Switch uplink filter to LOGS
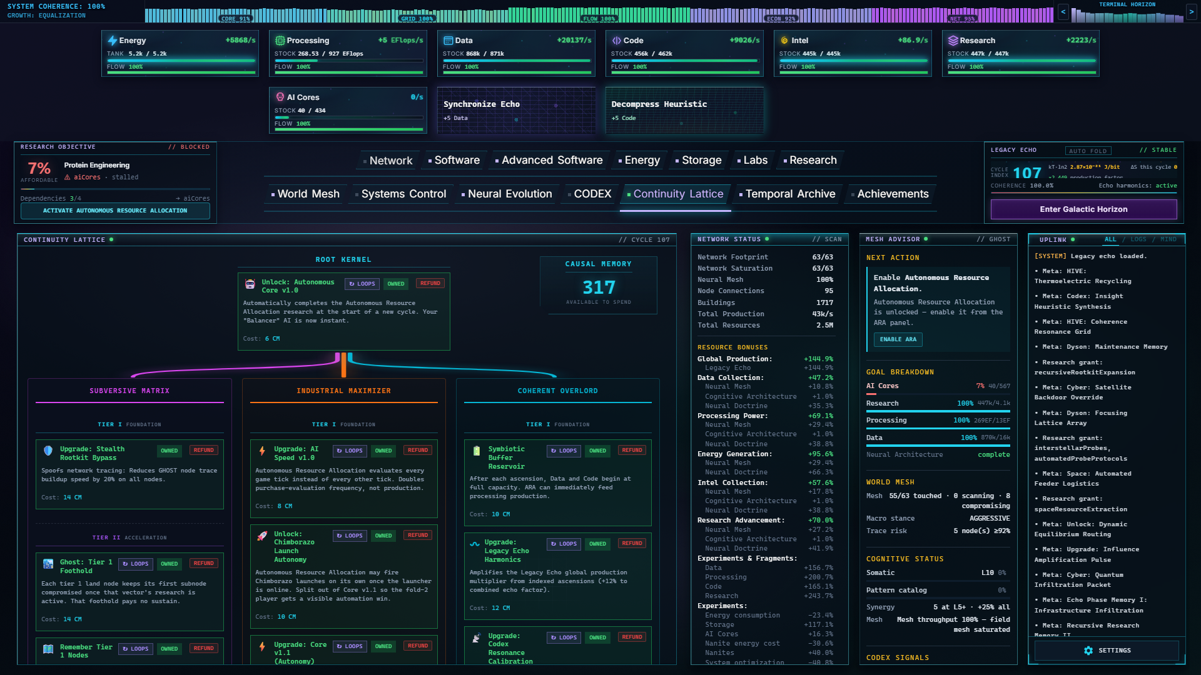This screenshot has height=675, width=1201. [1138, 239]
